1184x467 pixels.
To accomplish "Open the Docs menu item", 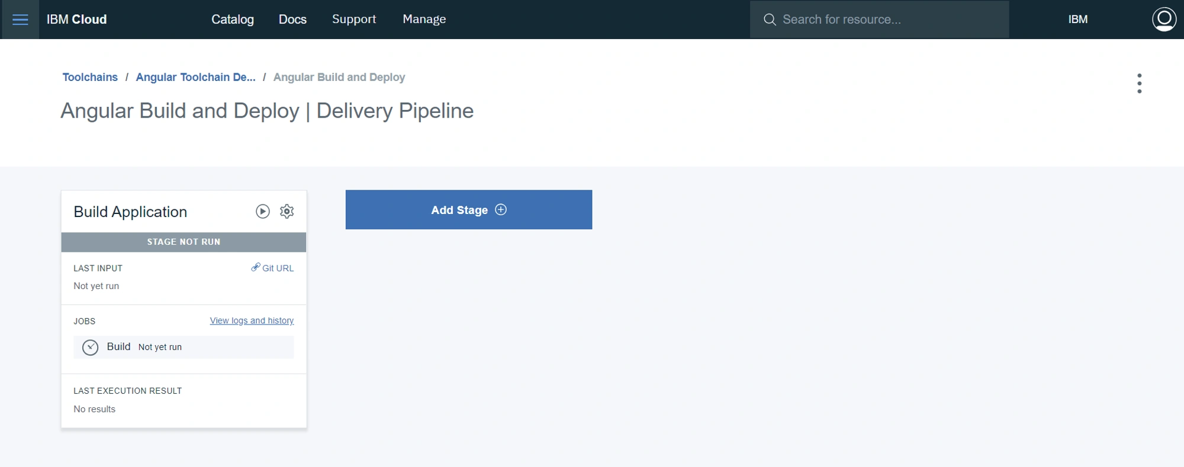I will point(292,20).
